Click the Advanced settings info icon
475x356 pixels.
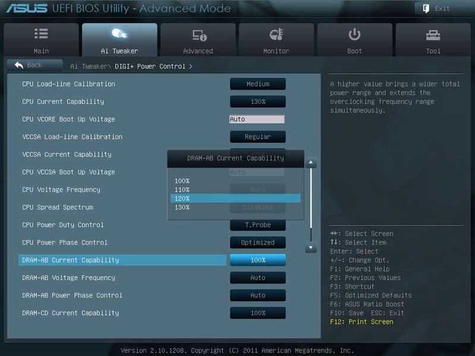click(199, 35)
